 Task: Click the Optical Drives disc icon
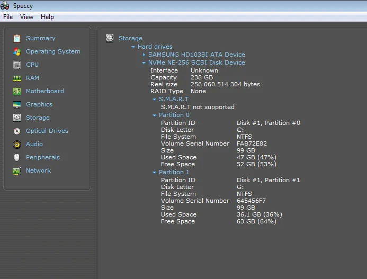(17, 131)
